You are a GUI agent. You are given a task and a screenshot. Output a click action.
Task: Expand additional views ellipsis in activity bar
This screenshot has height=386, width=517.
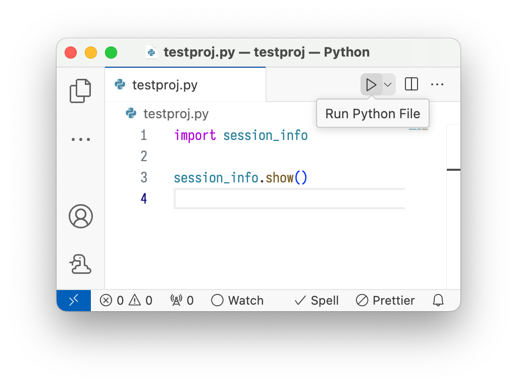tap(80, 139)
